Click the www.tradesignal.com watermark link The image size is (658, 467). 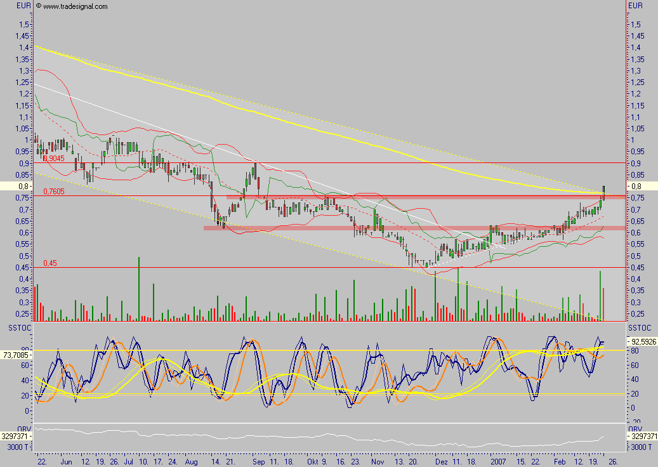tap(75, 6)
